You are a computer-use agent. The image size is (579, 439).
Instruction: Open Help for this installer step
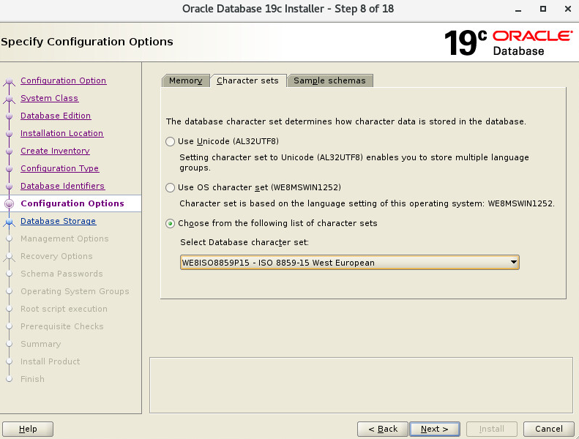click(x=28, y=429)
